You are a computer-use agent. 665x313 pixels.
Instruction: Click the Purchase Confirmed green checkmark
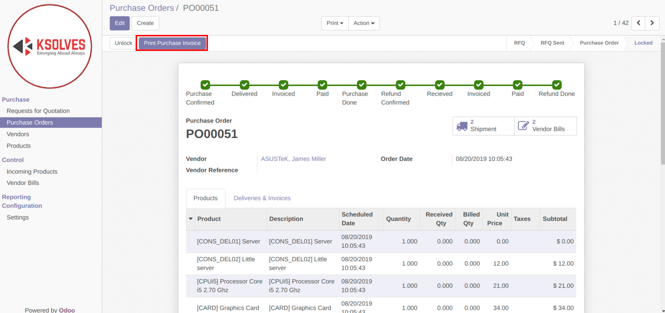tap(205, 85)
